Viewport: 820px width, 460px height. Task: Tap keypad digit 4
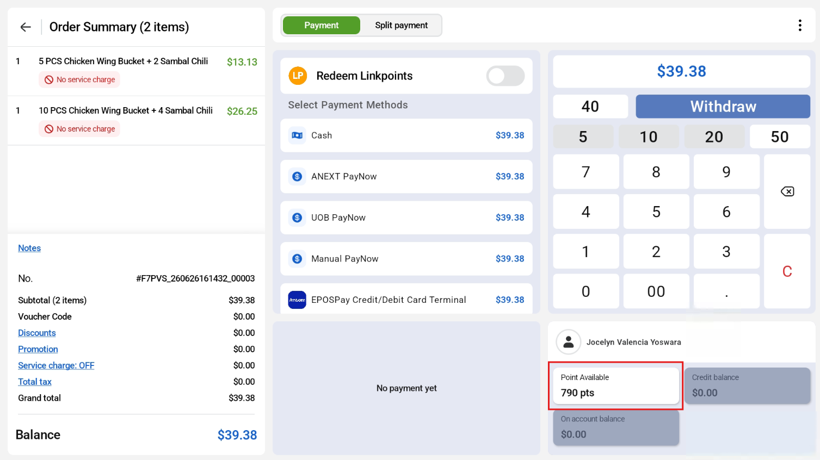[x=586, y=212]
